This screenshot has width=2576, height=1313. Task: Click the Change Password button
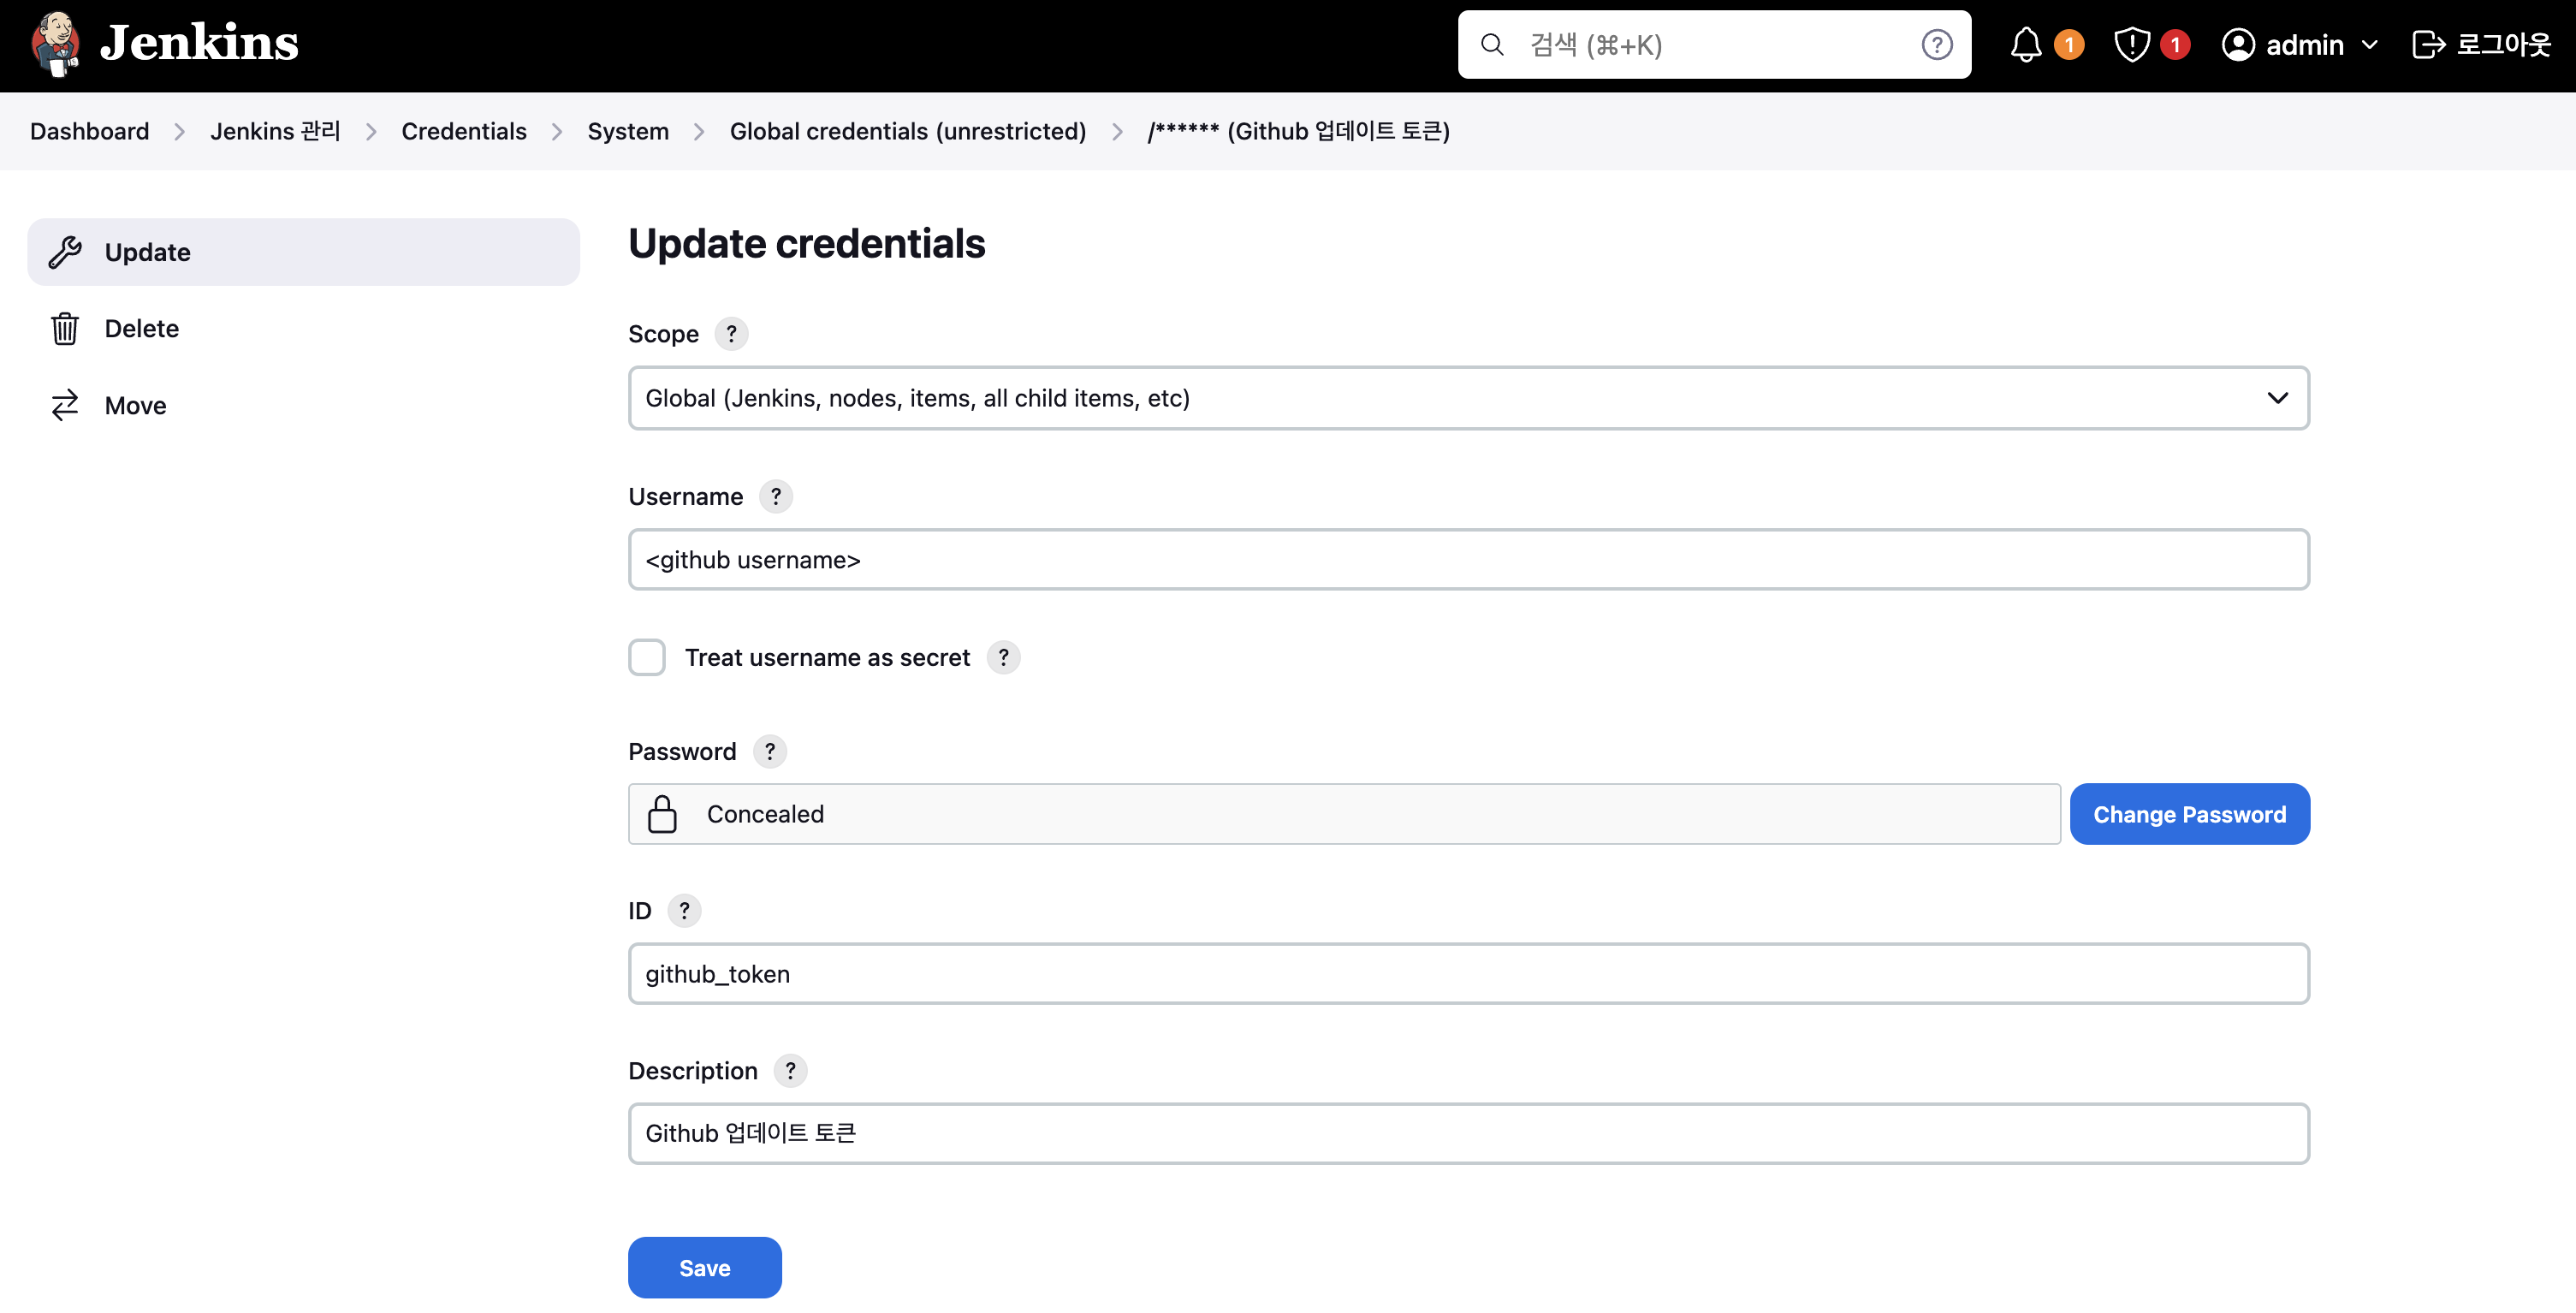2189,815
